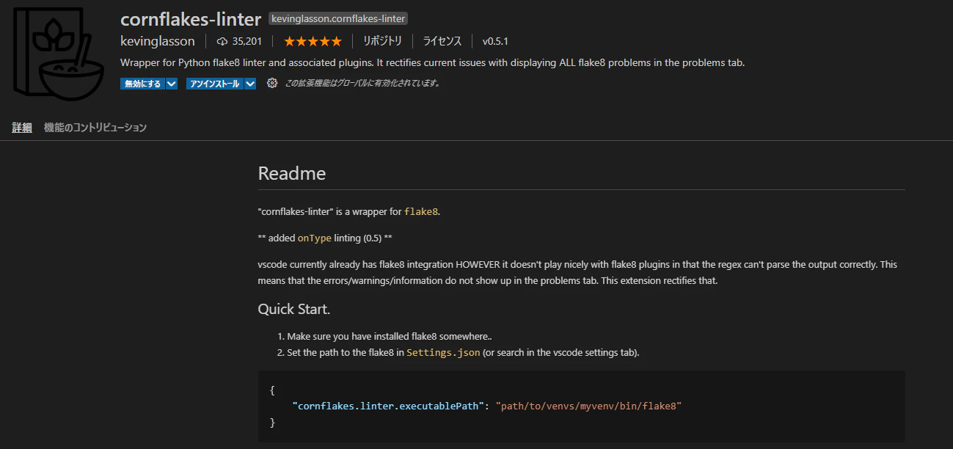The height and width of the screenshot is (449, 953).
Task: Click the v0.5.1 version label
Action: tap(495, 41)
